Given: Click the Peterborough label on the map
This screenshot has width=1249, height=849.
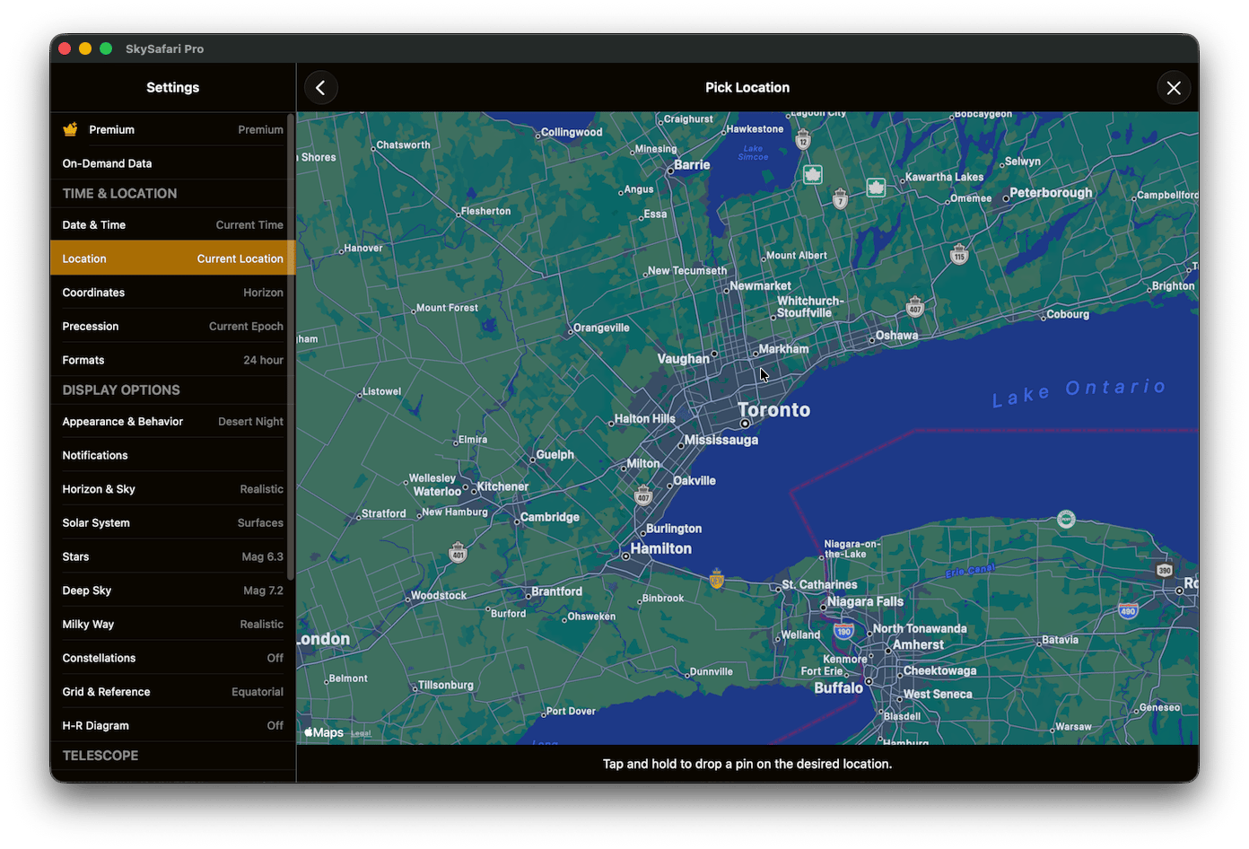Looking at the screenshot, I should point(1051,193).
